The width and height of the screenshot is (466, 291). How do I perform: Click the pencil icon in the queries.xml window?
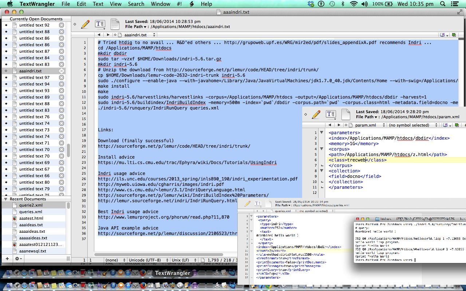pyautogui.click(x=248, y=204)
